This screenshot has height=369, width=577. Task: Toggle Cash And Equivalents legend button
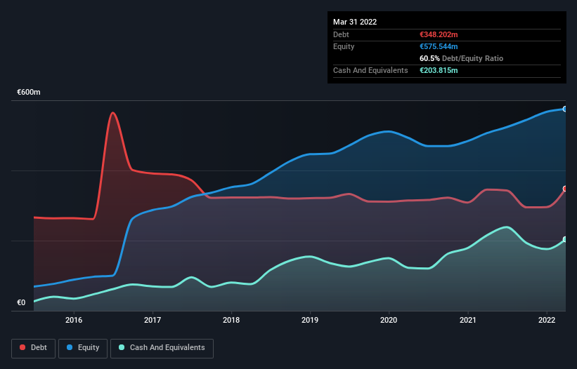162,348
